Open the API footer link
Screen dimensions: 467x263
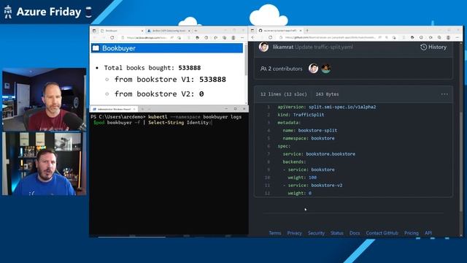428,233
